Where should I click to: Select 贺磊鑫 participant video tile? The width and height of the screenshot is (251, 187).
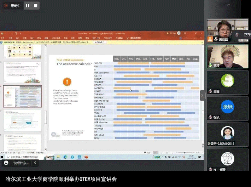pos(228,30)
